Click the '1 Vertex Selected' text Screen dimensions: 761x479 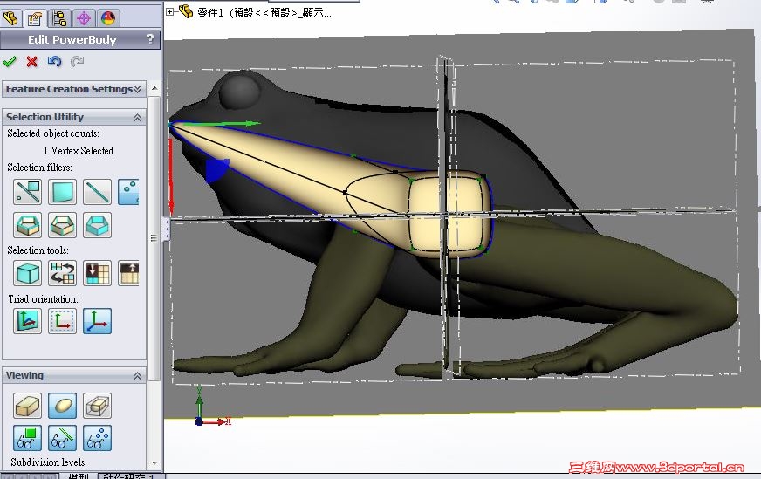coord(79,151)
